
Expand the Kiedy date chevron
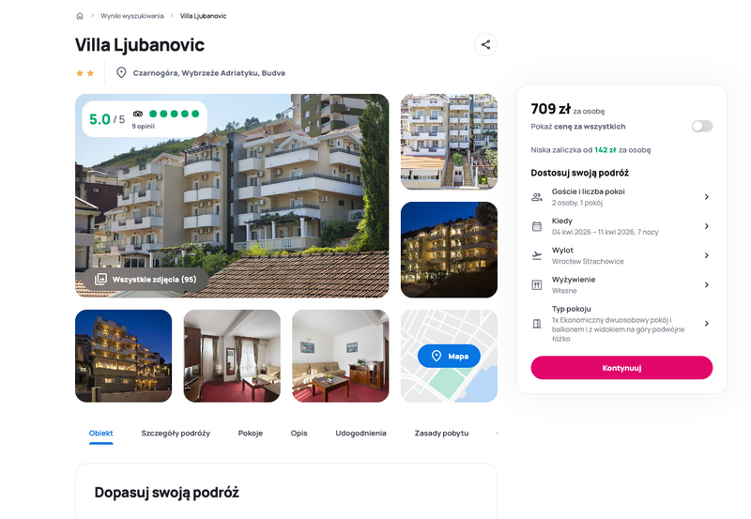(707, 226)
